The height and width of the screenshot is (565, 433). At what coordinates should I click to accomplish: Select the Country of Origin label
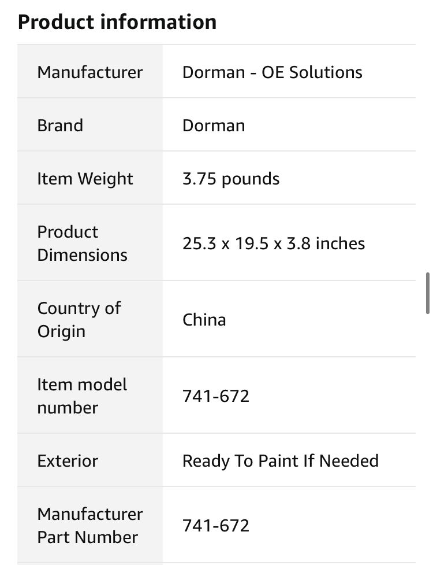coord(79,320)
